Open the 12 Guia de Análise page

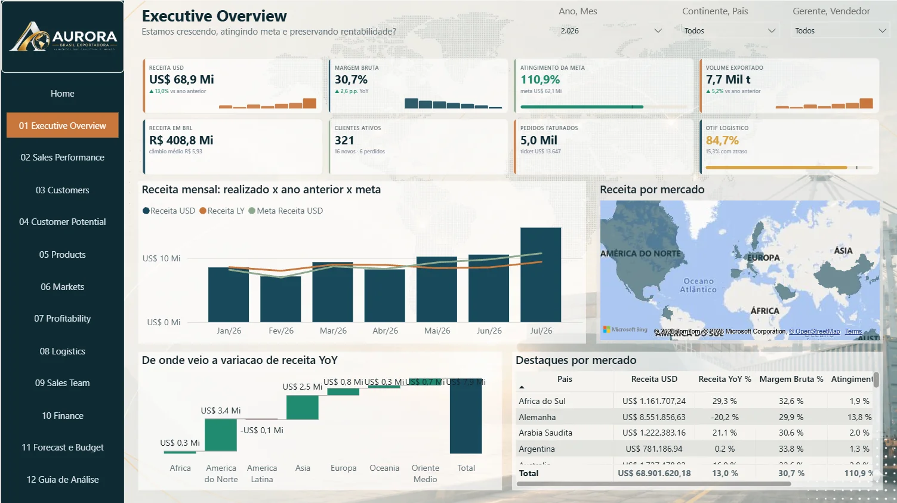pos(63,480)
